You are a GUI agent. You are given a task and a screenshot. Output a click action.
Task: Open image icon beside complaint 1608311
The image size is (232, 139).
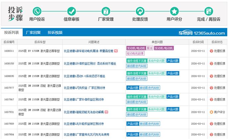pos(116,51)
